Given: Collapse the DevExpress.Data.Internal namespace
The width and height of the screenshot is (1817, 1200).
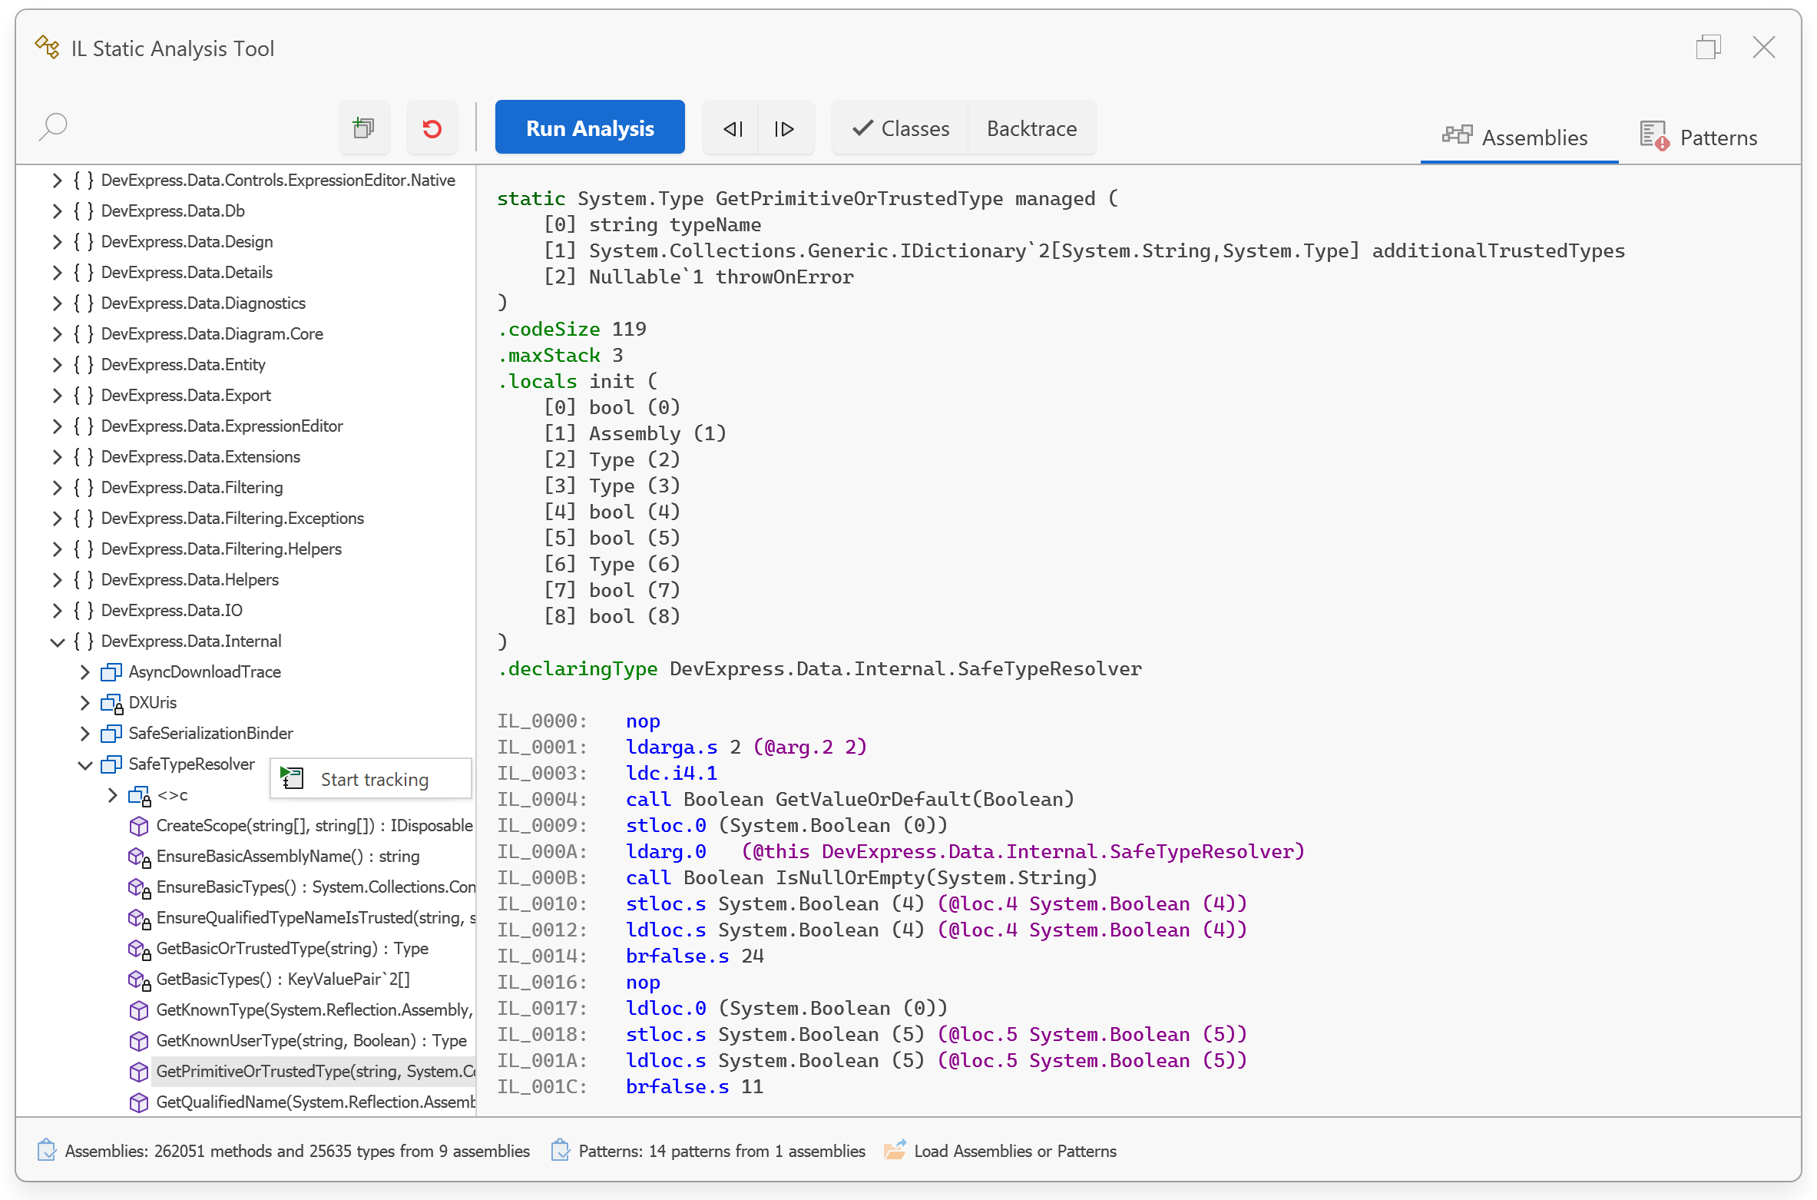Looking at the screenshot, I should coord(57,641).
